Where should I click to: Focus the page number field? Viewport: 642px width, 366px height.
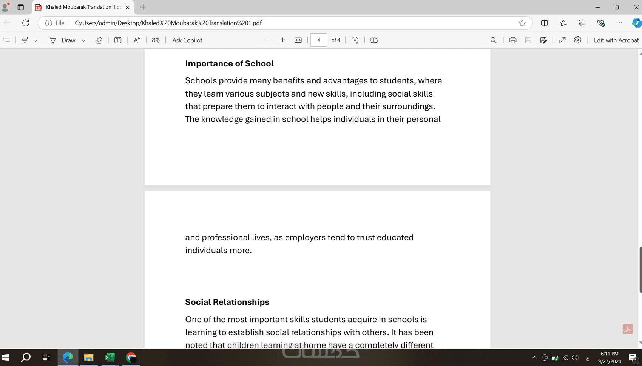[x=319, y=40]
